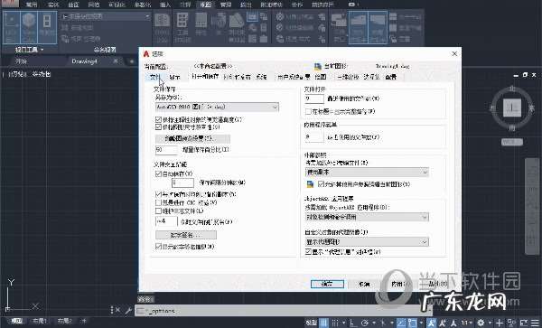Expand the proxy images custom objects dropdown
This screenshot has height=328, width=542.
367,241
